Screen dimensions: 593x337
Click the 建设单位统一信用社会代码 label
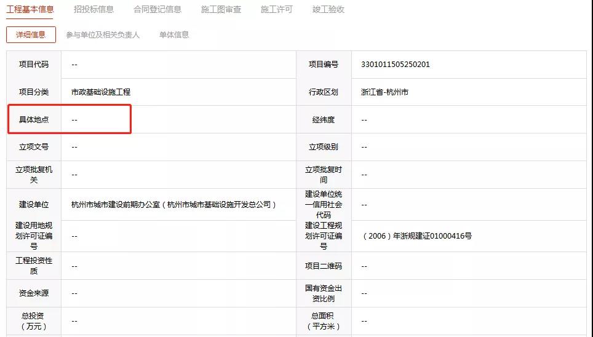324,205
